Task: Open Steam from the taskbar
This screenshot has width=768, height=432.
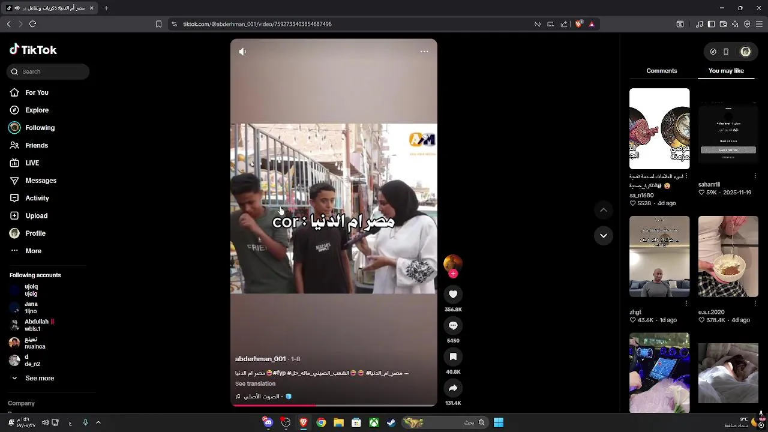Action: coord(391,423)
